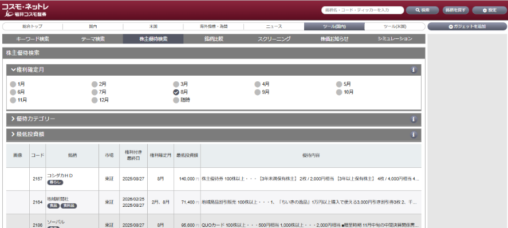Select the 4月 radio option
This screenshot has width=508, height=228.
click(258, 84)
